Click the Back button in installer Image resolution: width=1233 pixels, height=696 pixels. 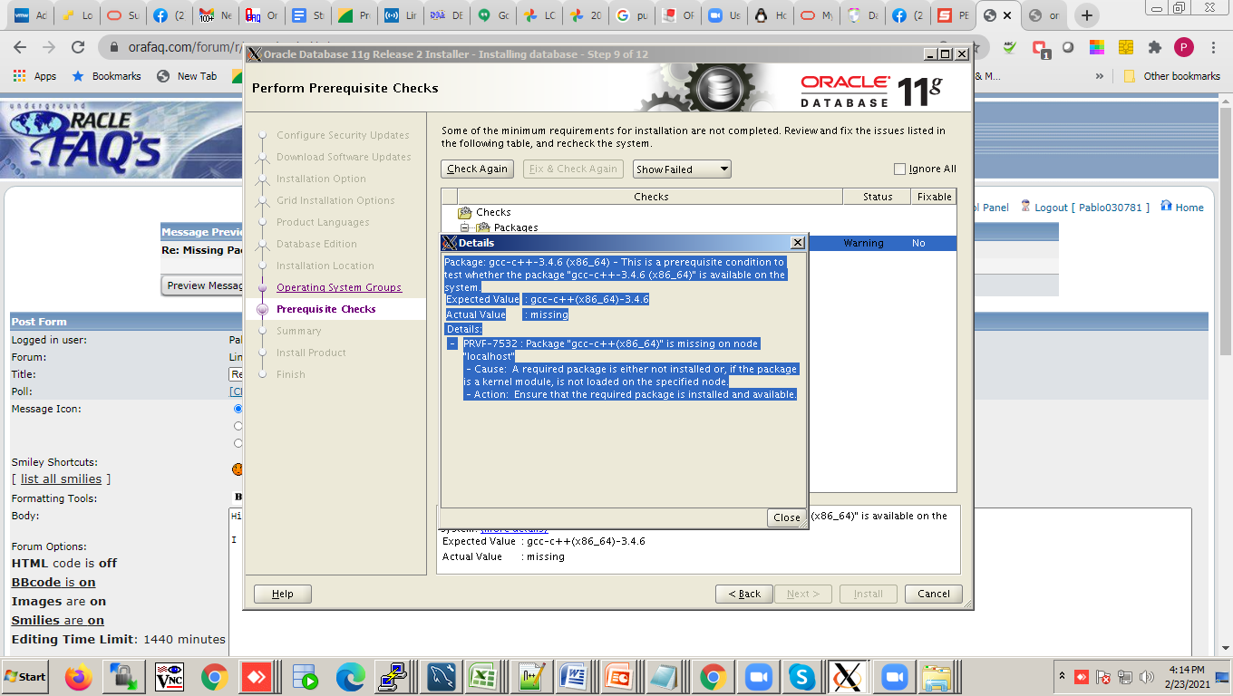[743, 594]
